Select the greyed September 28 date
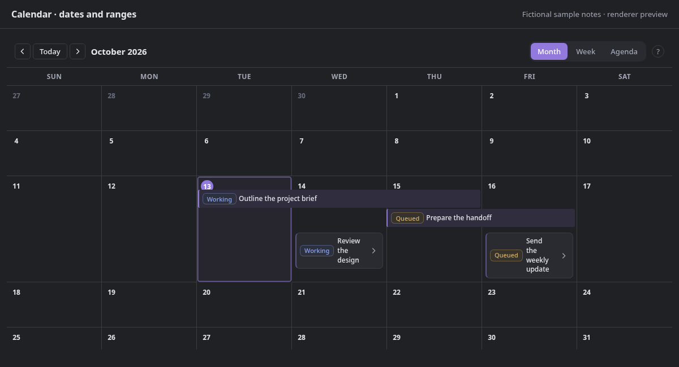Screen dimensions: 679x367 (111, 96)
